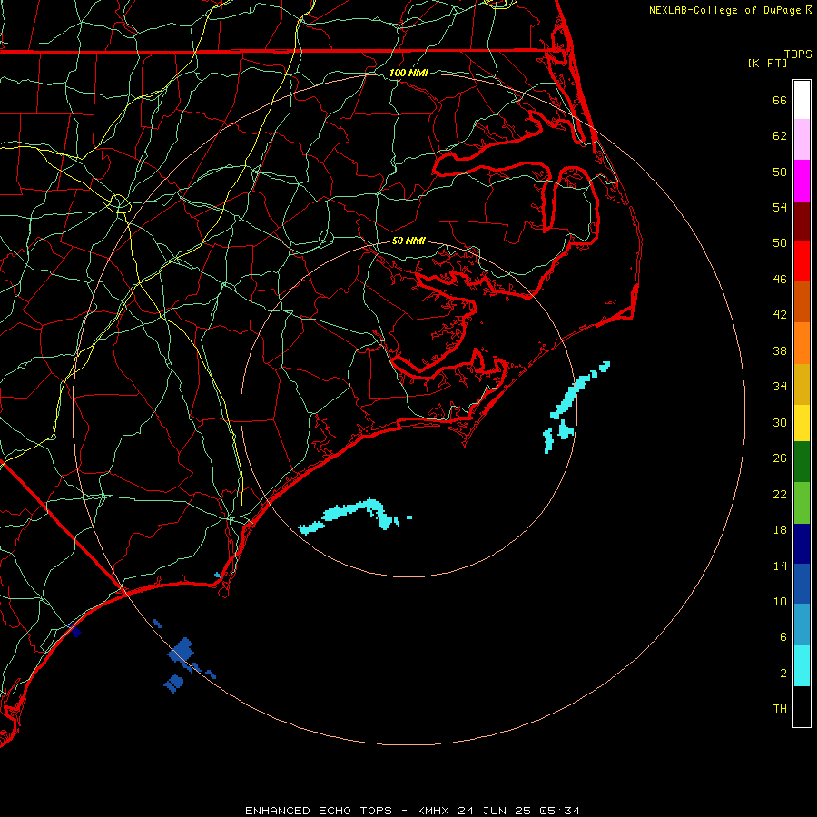Click the legend value 30
This screenshot has height=817, width=817.
tap(780, 422)
